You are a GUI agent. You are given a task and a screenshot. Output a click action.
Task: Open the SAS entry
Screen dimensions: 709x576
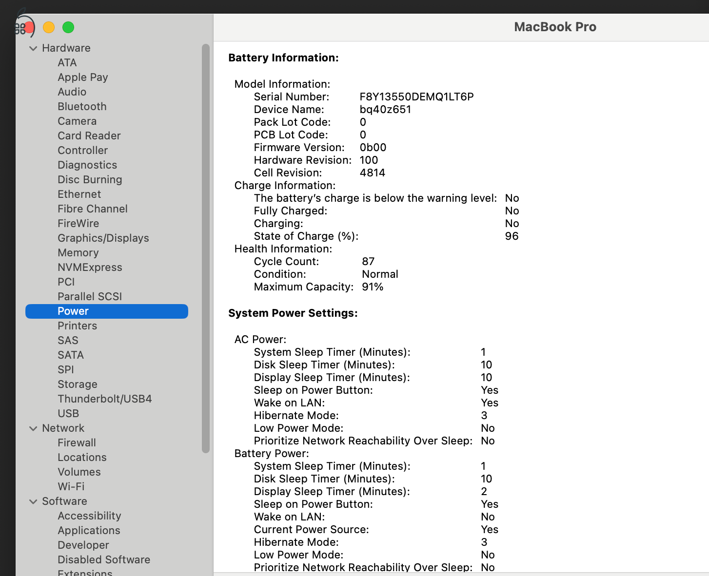click(68, 341)
